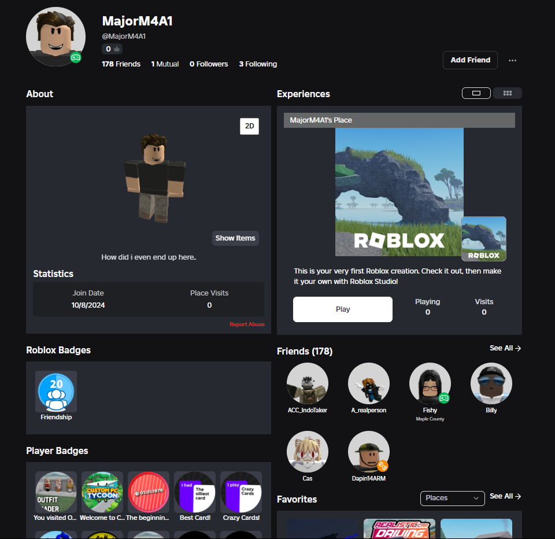Click the Join Date value 10/8/2024
The height and width of the screenshot is (539, 555).
coord(88,305)
